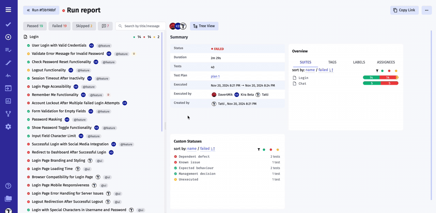Viewport: 436px width, 213px height.
Task: Sort Overview suites by name
Action: pos(310,70)
